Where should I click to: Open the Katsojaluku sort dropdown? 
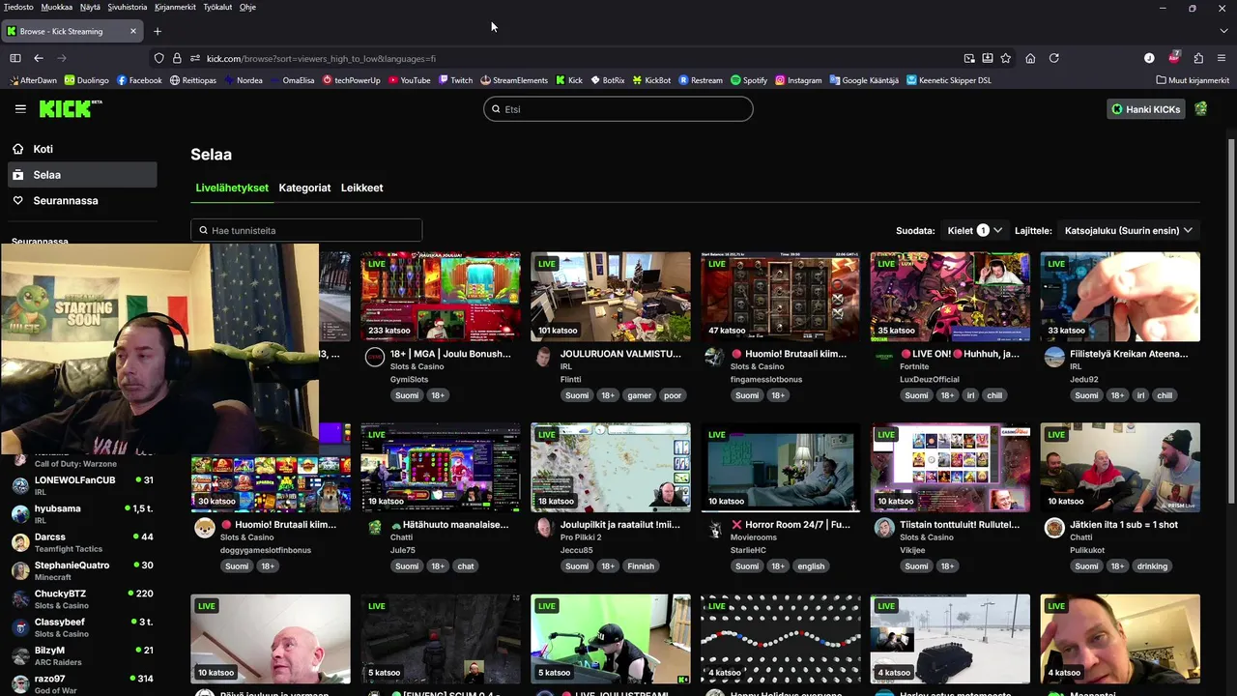click(1129, 230)
